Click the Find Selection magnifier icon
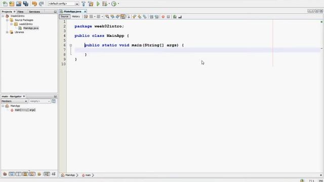This screenshot has height=182, width=324. (107, 17)
